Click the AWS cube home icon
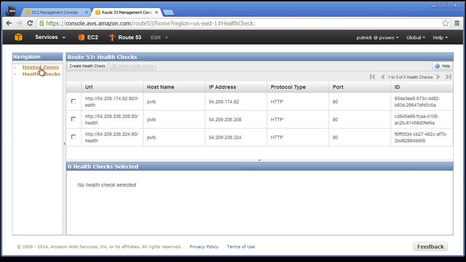The image size is (466, 262). (18, 37)
